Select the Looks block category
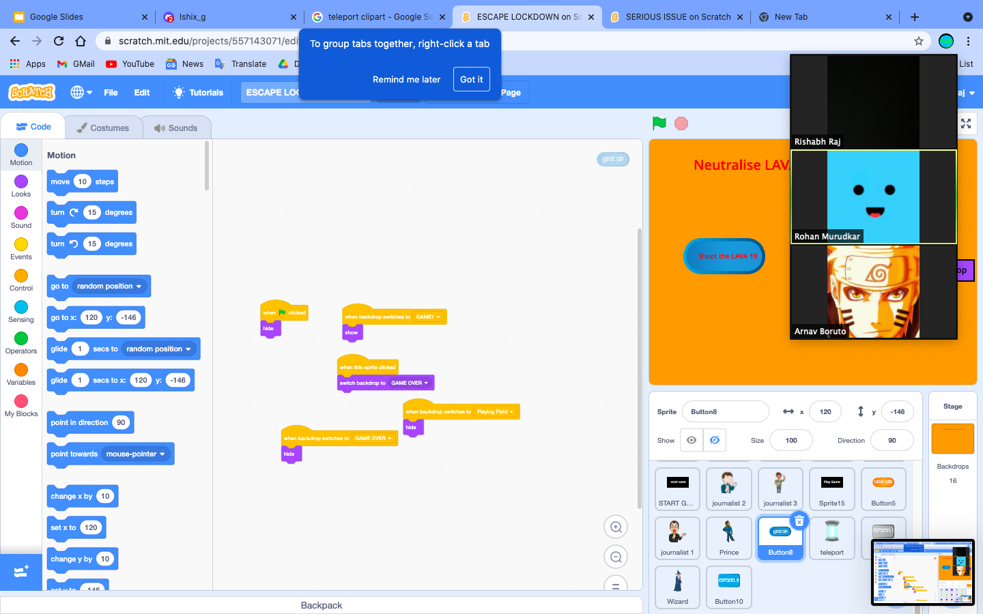The height and width of the screenshot is (614, 983). tap(21, 186)
